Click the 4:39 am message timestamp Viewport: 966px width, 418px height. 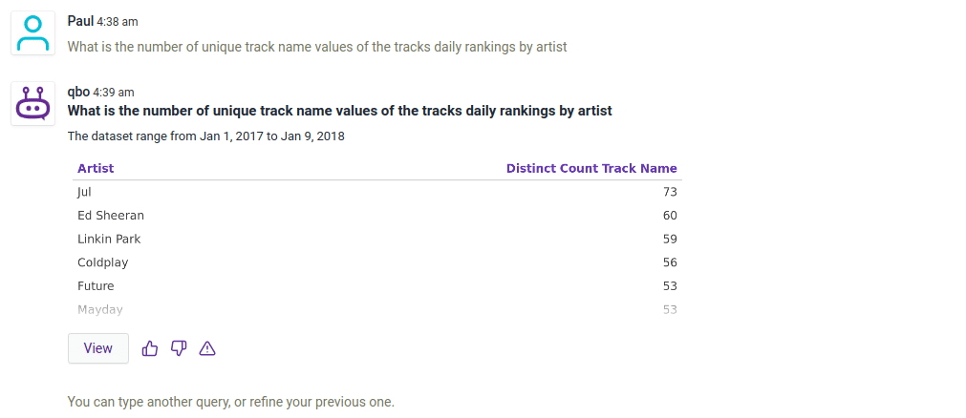114,93
